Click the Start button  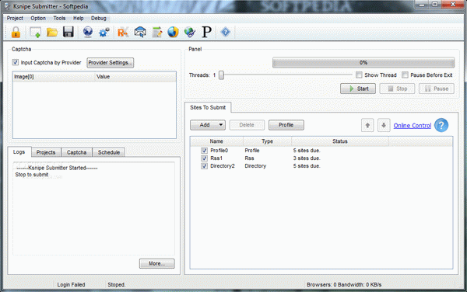click(x=358, y=89)
